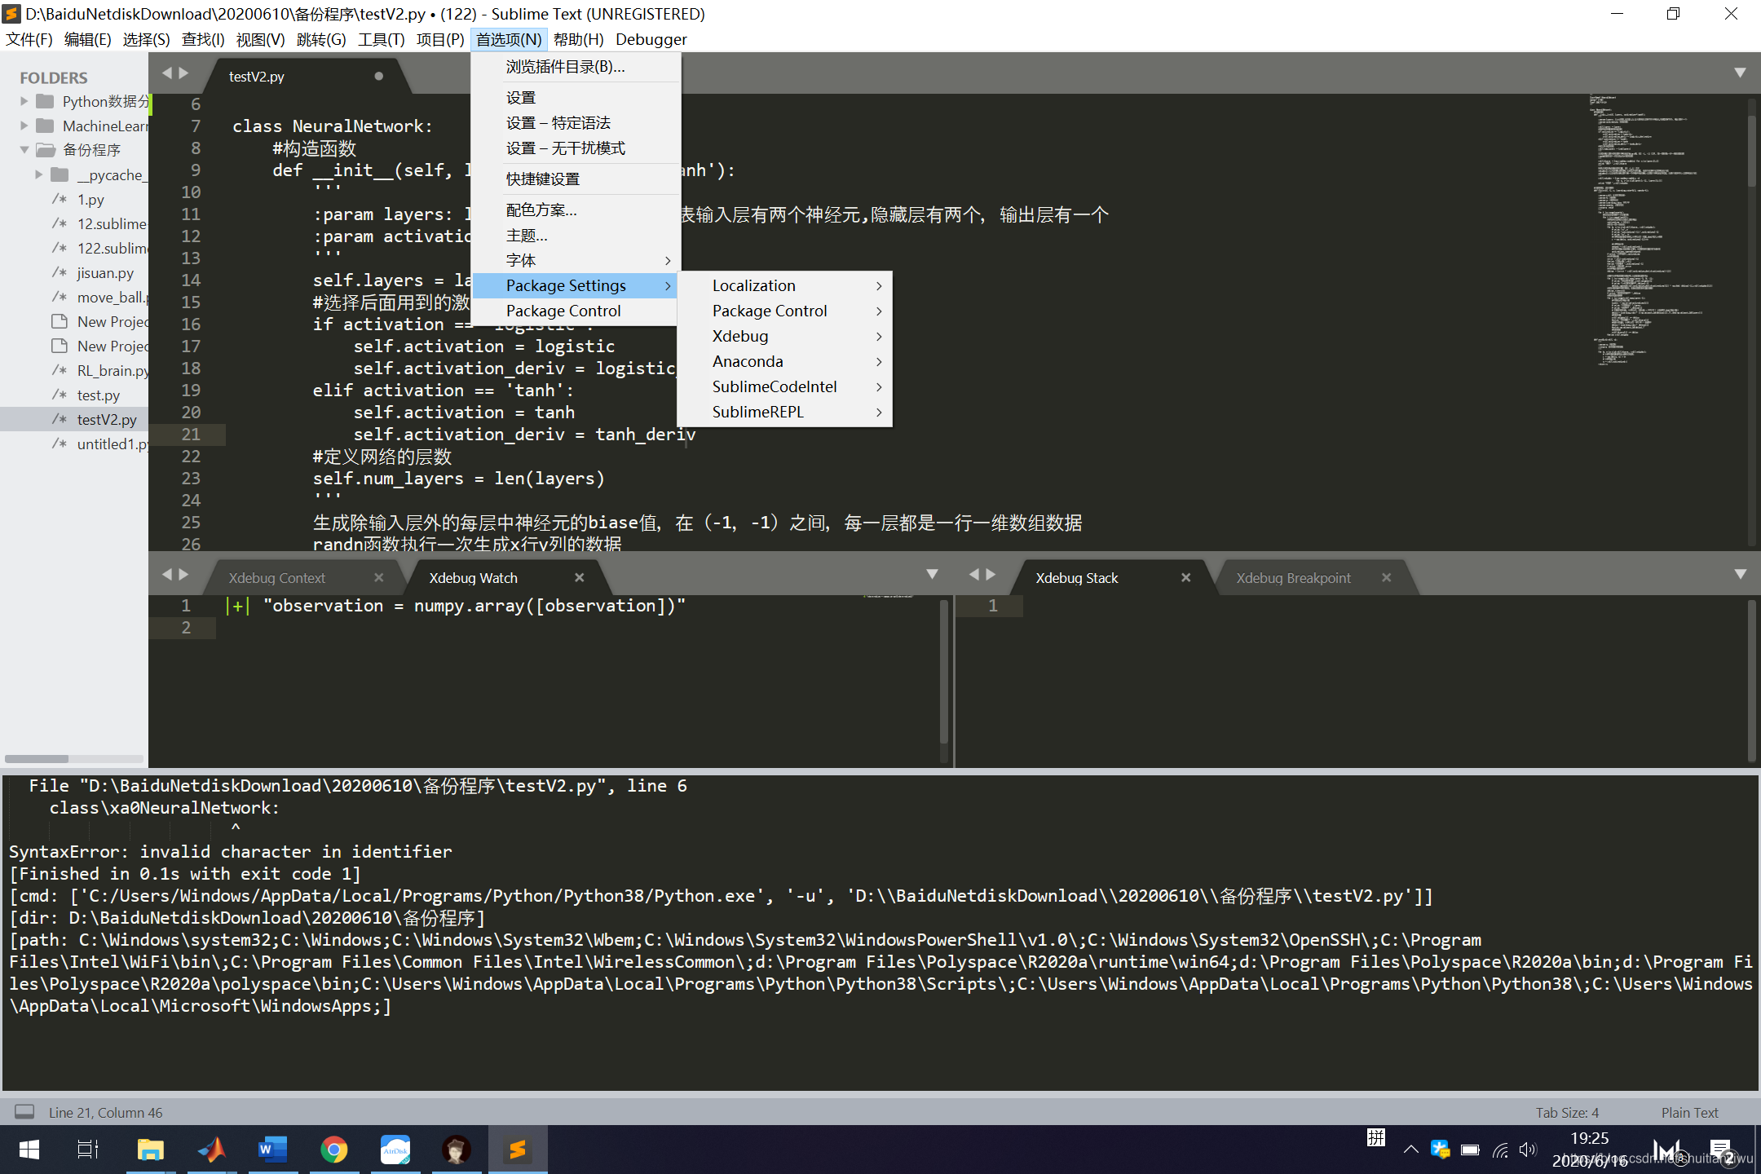Open tab list dropdown of Xdebug Stack pane
The height and width of the screenshot is (1174, 1761).
point(1740,574)
